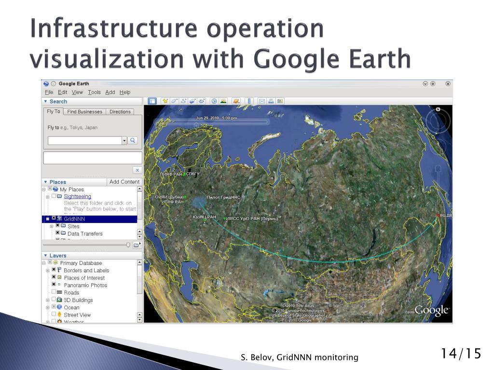494x370 pixels.
Task: Expand the 3D Buildings tree node
Action: pos(48,300)
